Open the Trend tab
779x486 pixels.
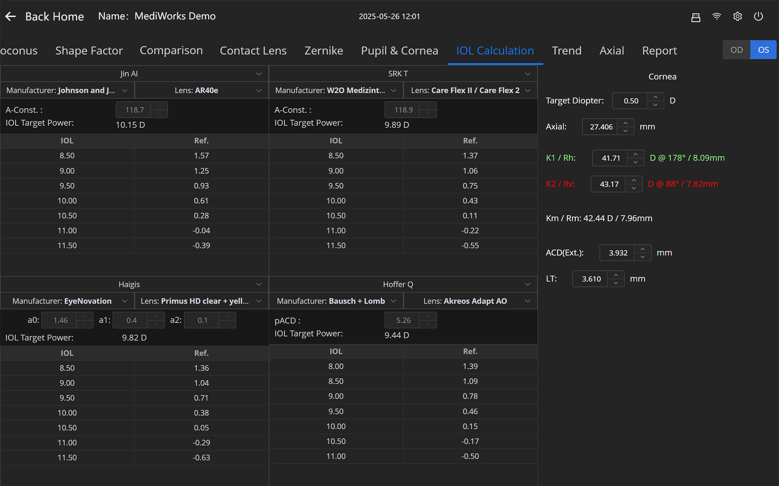tap(566, 51)
